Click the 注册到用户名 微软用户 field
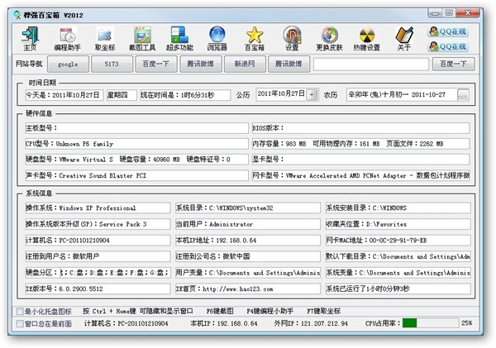This screenshot has width=496, height=348. (x=98, y=256)
